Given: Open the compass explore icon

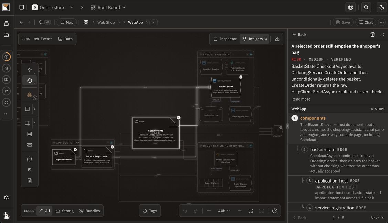Looking at the screenshot, I should [x=7, y=57].
